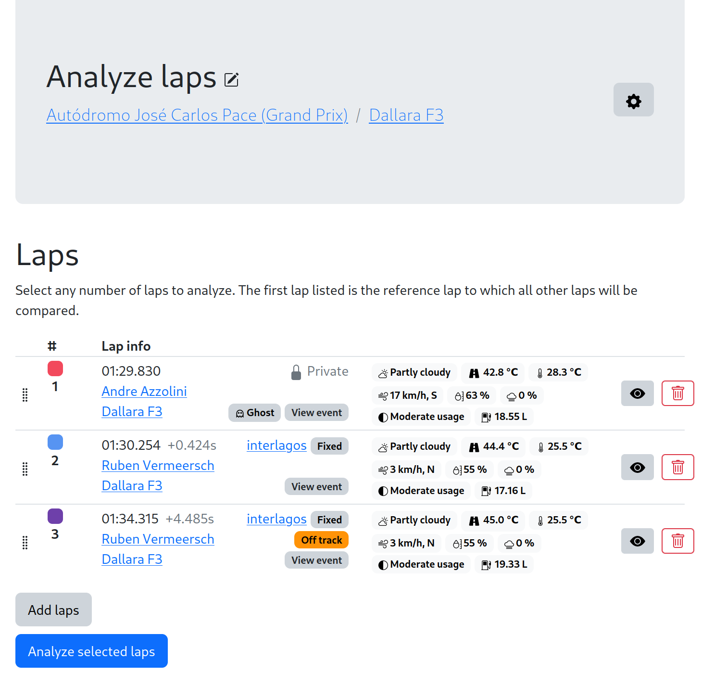The image size is (702, 686).
Task: Click the Ghost badge on lap 1
Action: click(254, 412)
